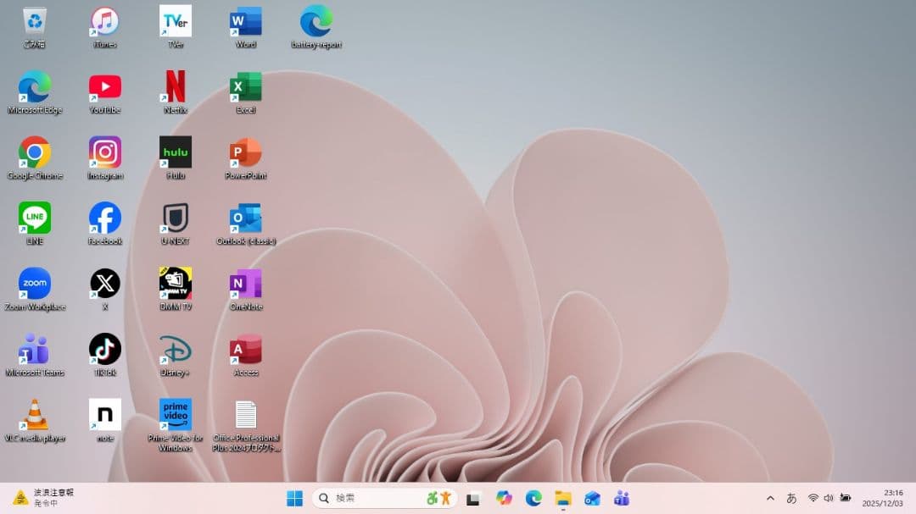This screenshot has width=916, height=514.
Task: Toggle the Japanese IME input mode
Action: point(791,498)
